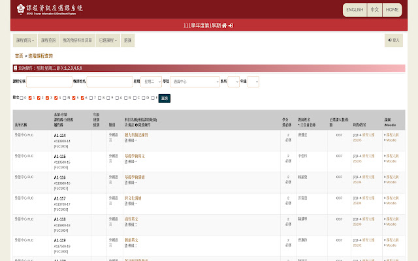Click the note icon under course A1-116
This screenshot has width=418, height=261.
(x=126, y=182)
